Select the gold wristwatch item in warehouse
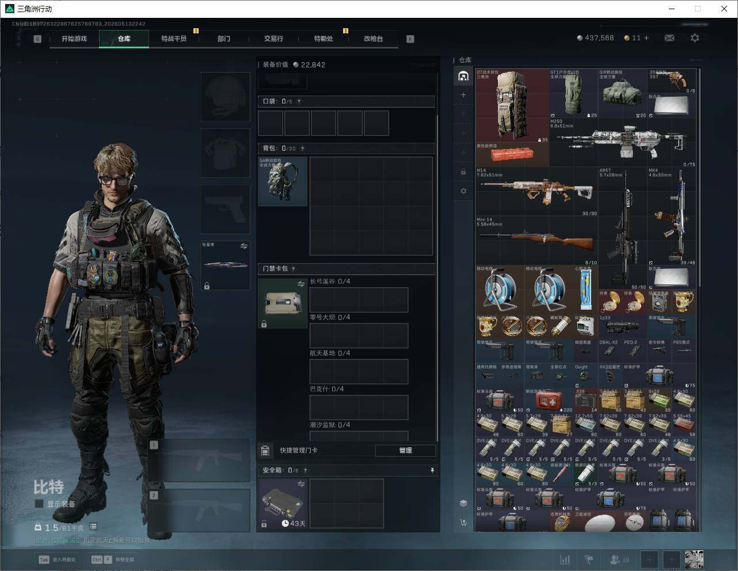 (561, 521)
